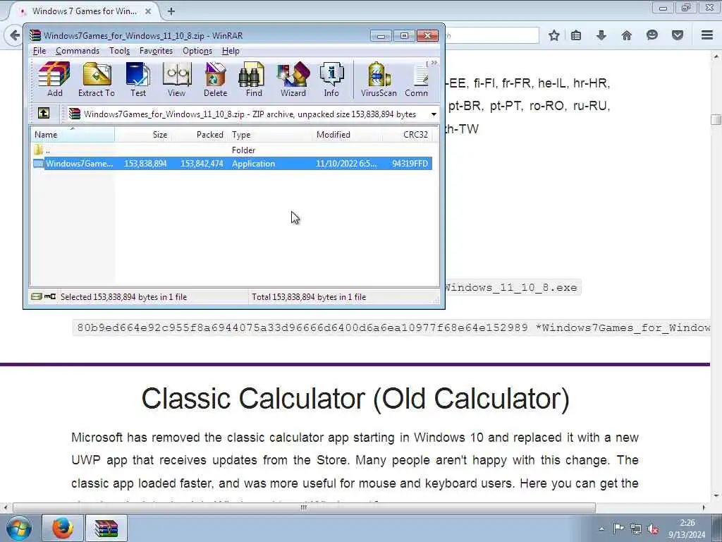Click Firefox in the taskbar

(x=62, y=528)
